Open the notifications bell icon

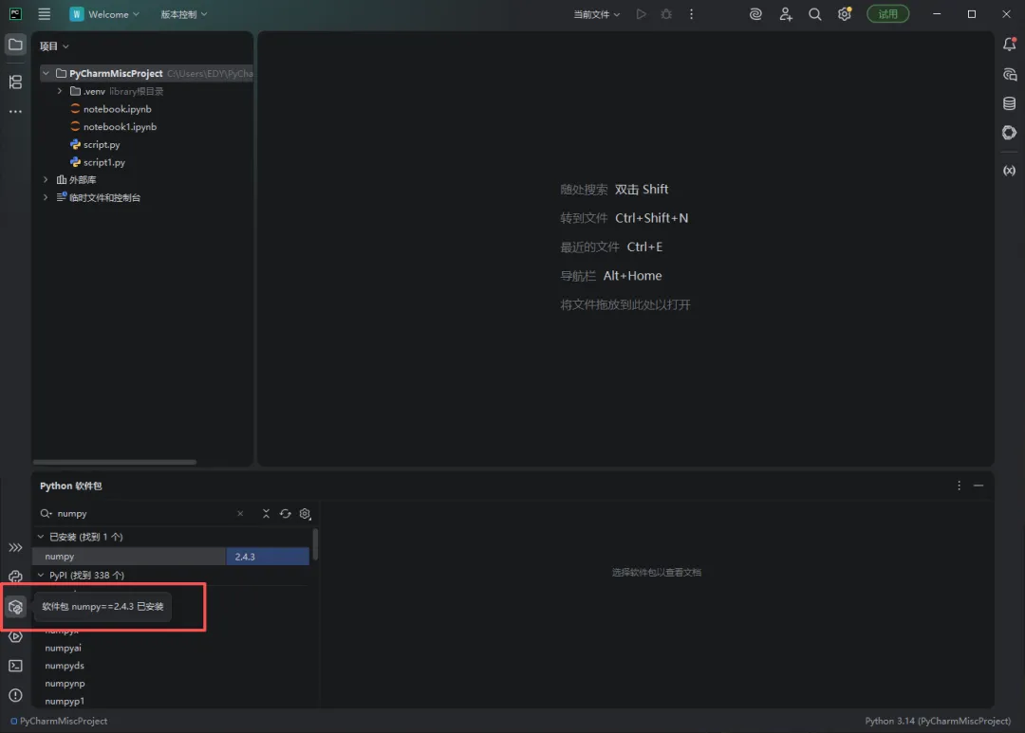point(1009,45)
